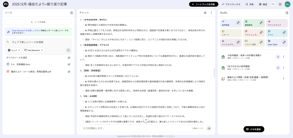This screenshot has height=138, width=293.
Task: Play 小松市議会：未来への計画を深掘り audio
Action: click(x=278, y=57)
